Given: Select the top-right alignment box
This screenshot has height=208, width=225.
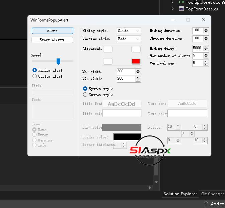Looking at the screenshot, I should tap(136, 49).
